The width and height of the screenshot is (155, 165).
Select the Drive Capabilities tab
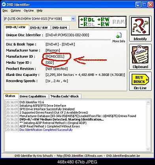33,97
